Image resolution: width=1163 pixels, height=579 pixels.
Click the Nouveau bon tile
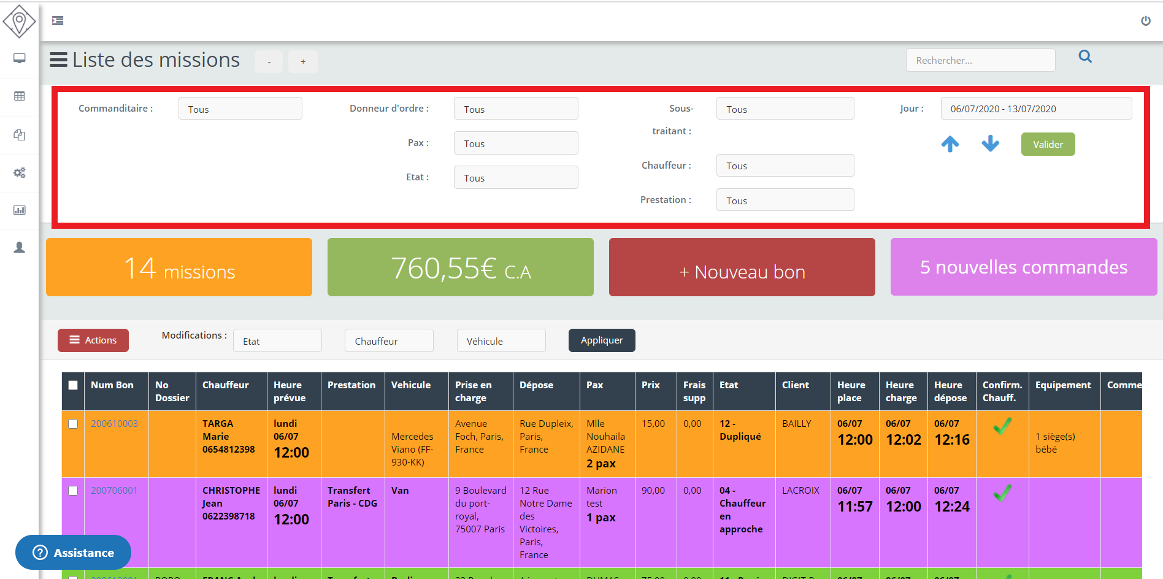[742, 268]
